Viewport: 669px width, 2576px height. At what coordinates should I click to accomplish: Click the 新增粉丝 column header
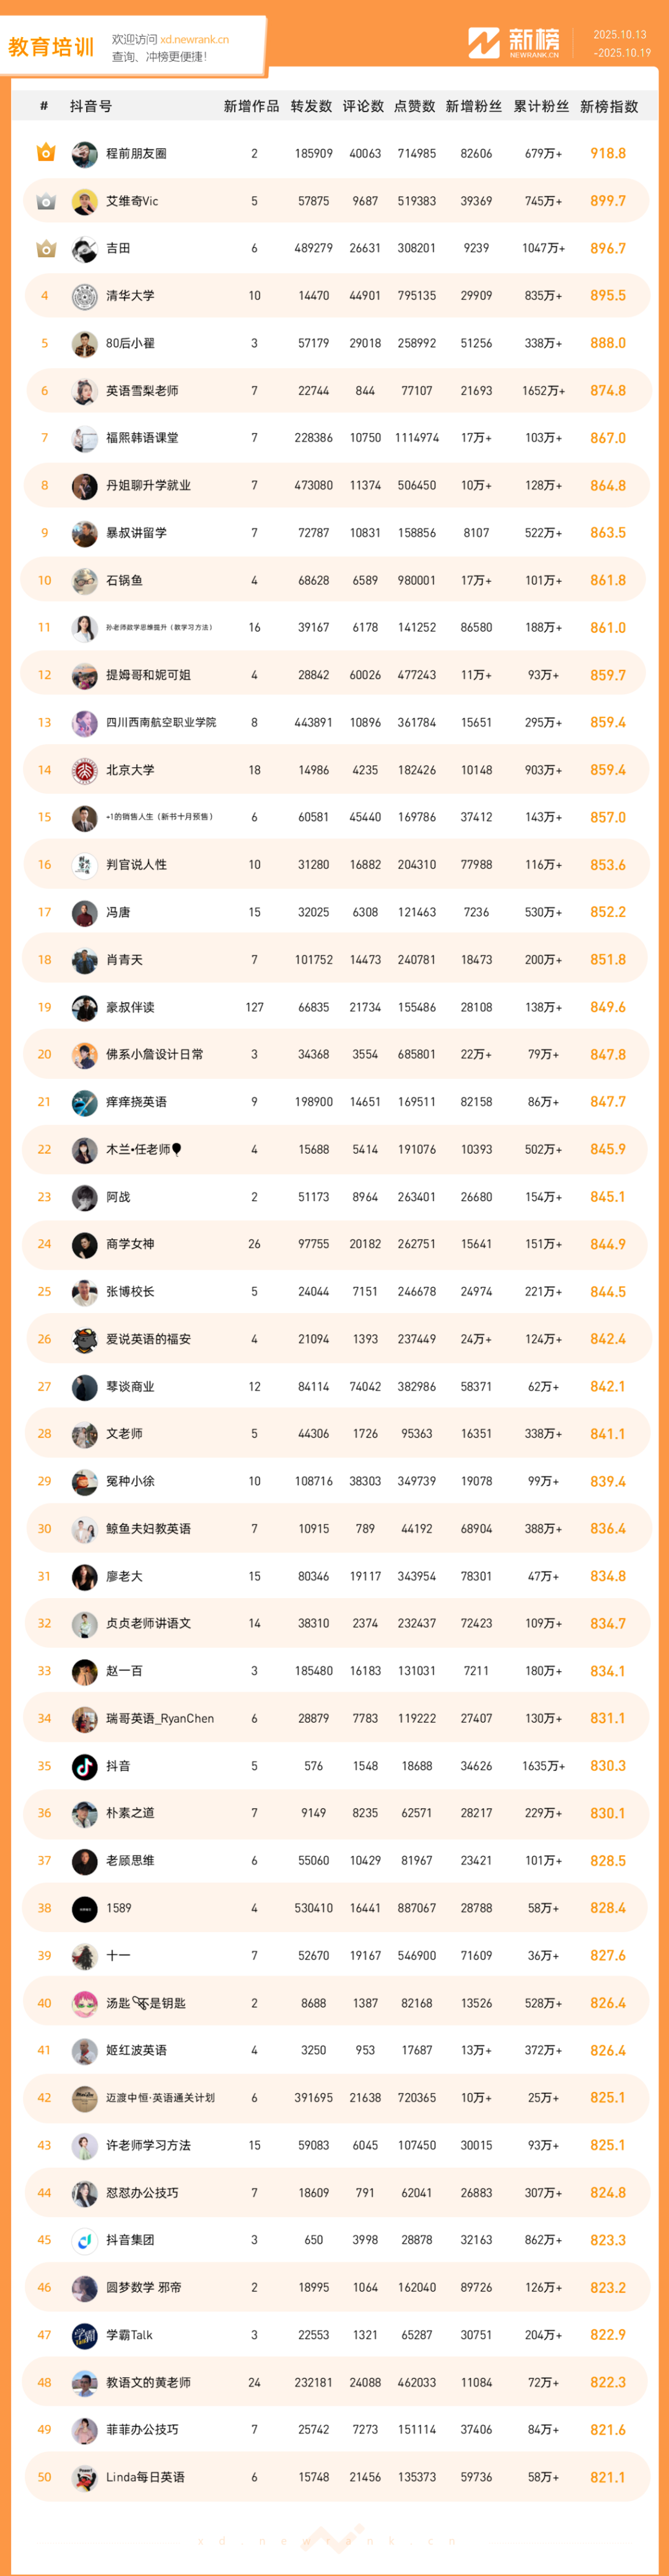pyautogui.click(x=473, y=106)
